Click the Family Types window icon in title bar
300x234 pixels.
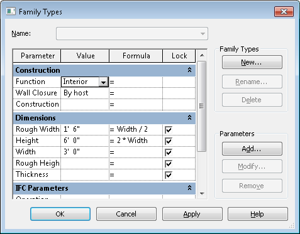11,11
